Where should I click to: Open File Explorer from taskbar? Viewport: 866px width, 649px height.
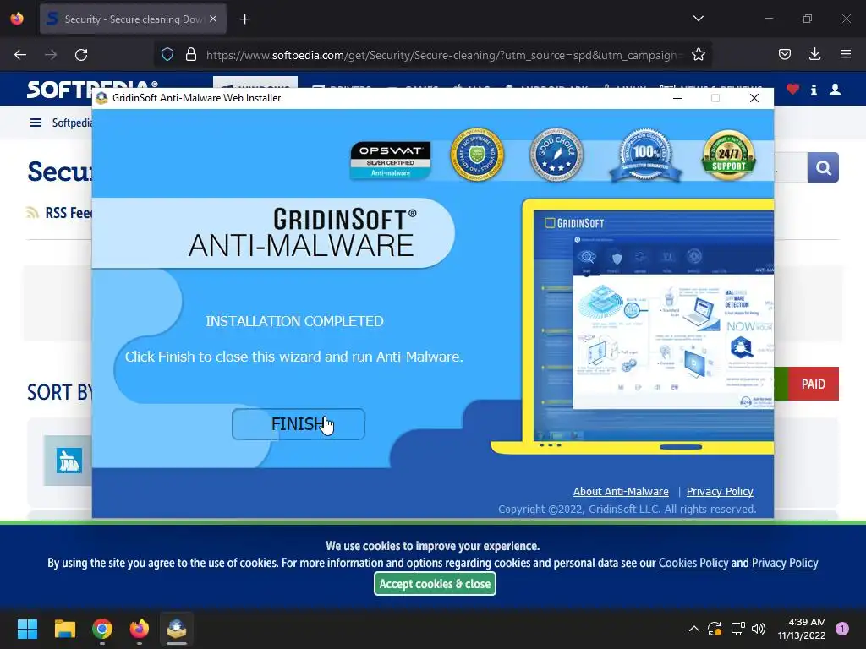(x=64, y=629)
